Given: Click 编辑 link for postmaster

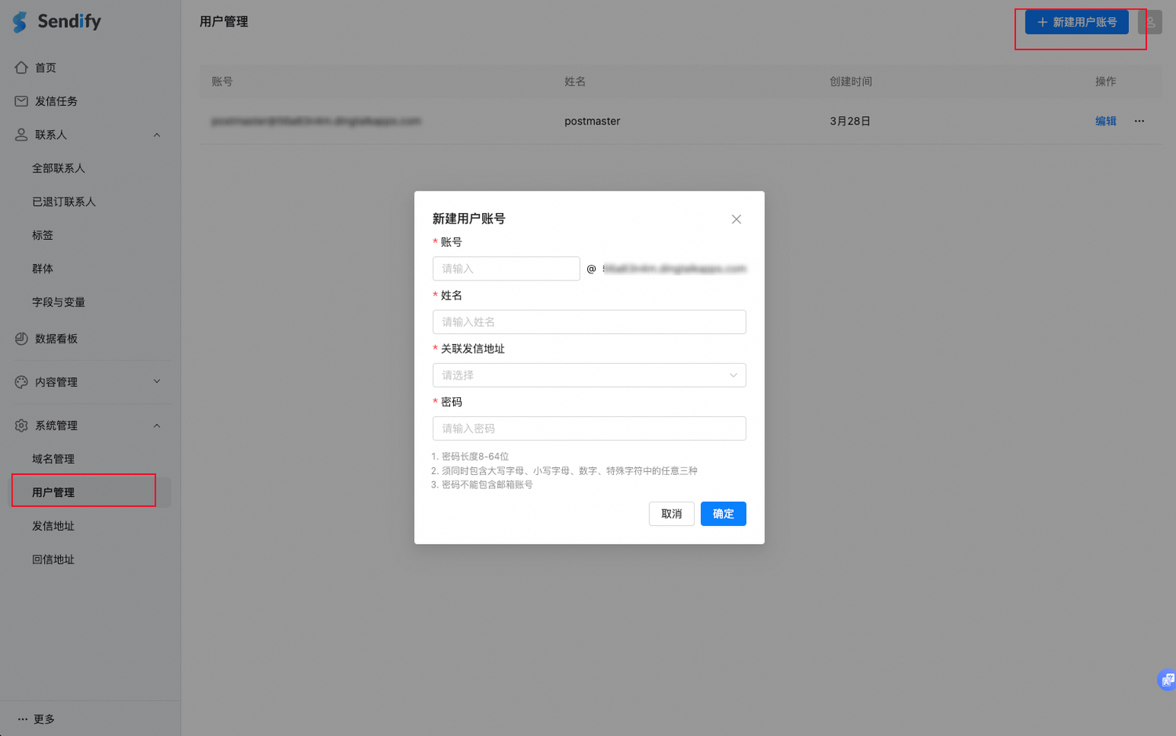Looking at the screenshot, I should (1105, 121).
